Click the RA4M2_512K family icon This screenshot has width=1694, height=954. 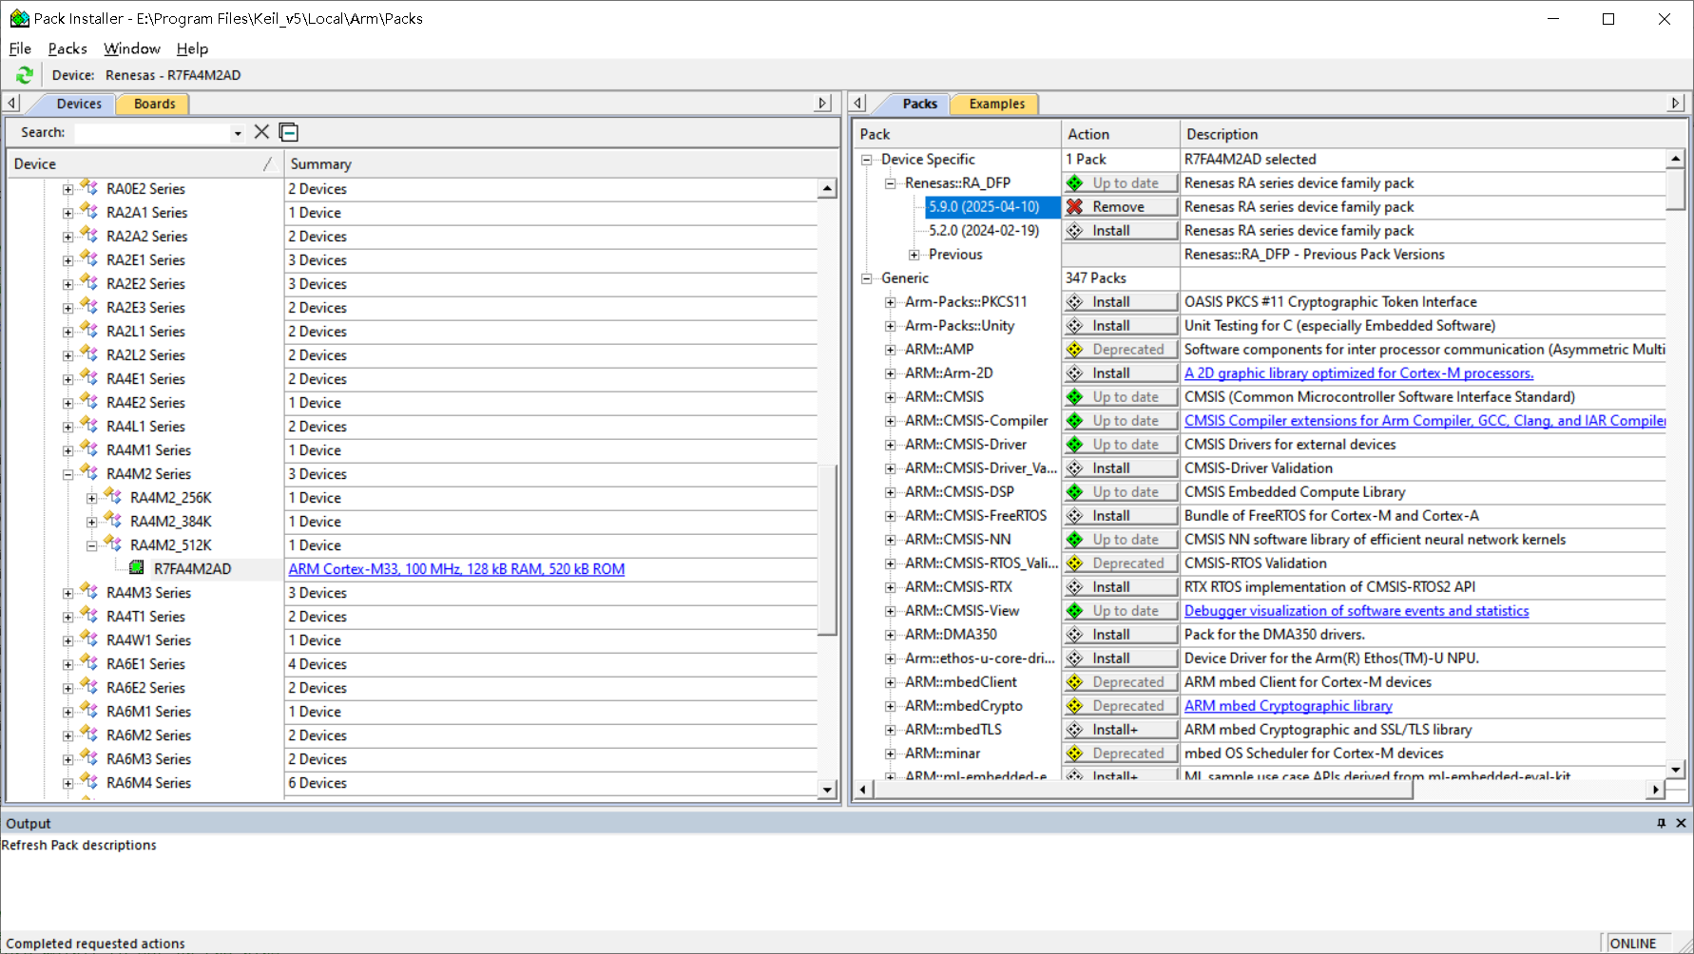pyautogui.click(x=113, y=544)
